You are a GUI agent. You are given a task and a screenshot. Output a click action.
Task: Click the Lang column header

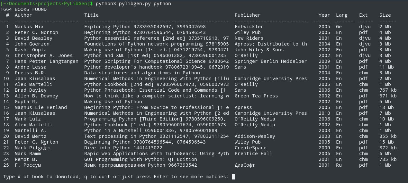coord(342,15)
